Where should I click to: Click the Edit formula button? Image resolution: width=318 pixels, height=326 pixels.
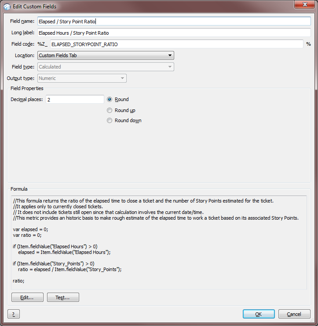point(27,297)
